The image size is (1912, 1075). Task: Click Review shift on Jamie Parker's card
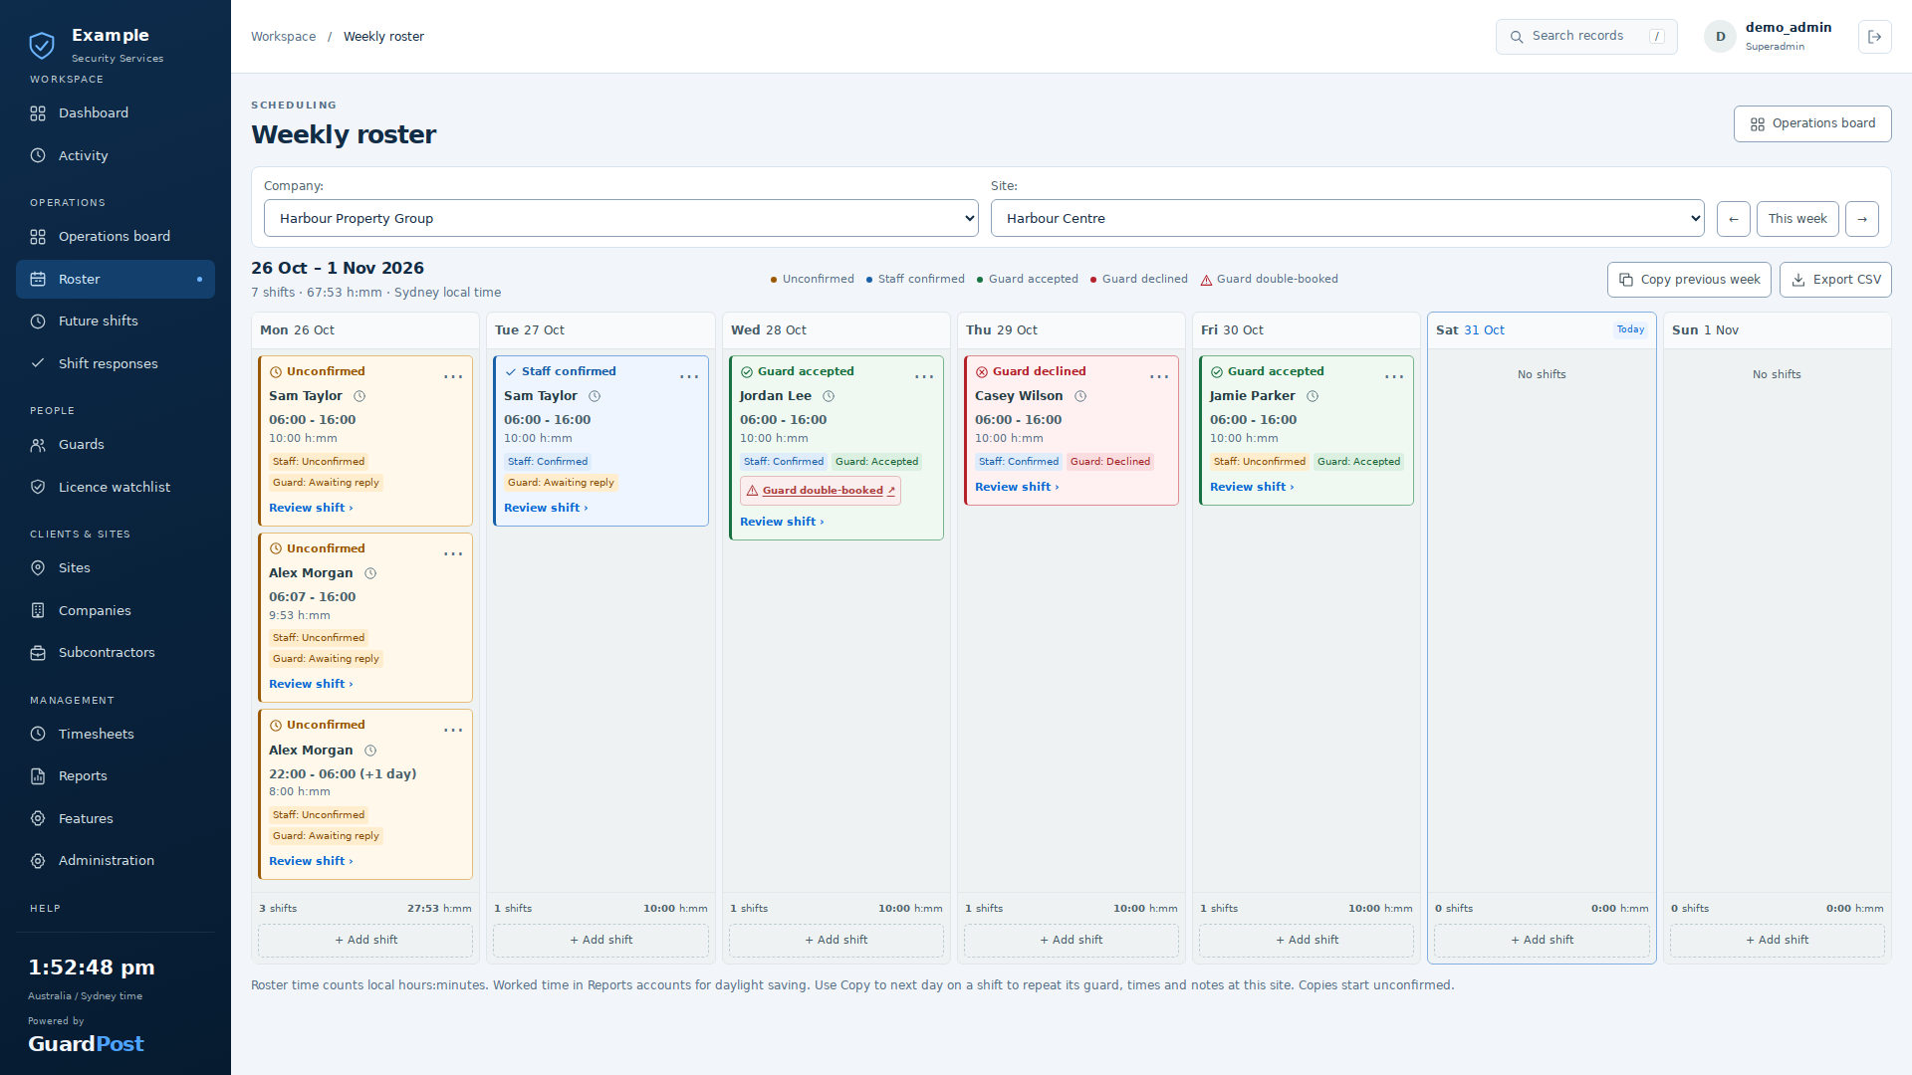pos(1252,487)
